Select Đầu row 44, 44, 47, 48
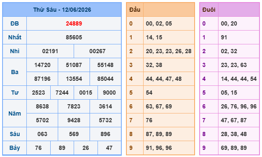Screen dimensions: 262x157 click(x=164, y=79)
